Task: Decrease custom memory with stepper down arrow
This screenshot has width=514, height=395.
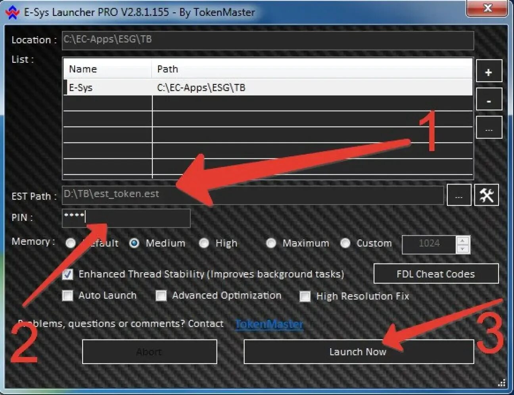Action: 462,249
